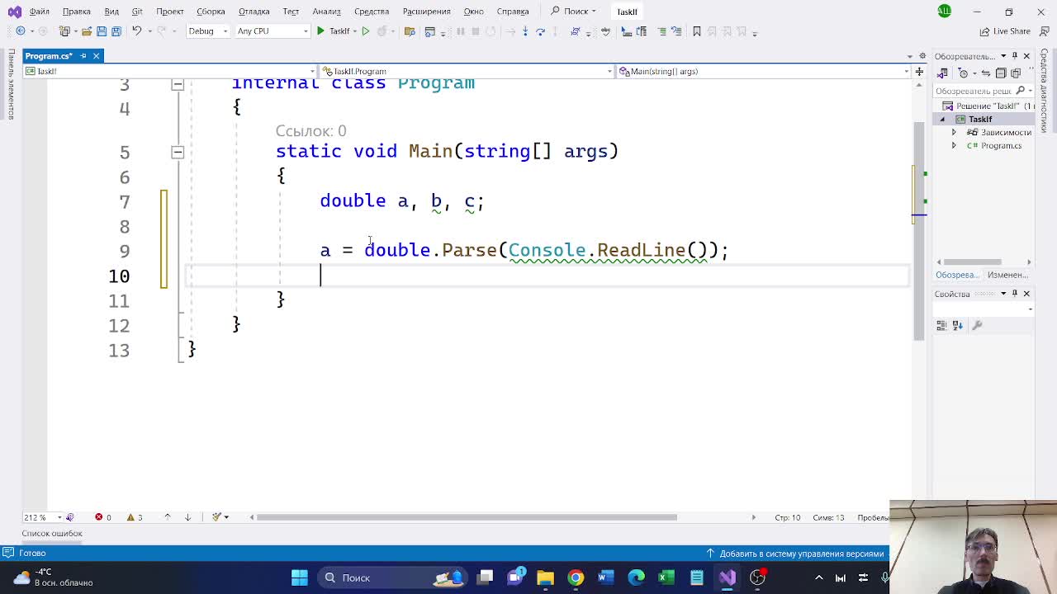Viewport: 1057px width, 594px height.
Task: Close the Properties panel
Action: click(x=1026, y=294)
